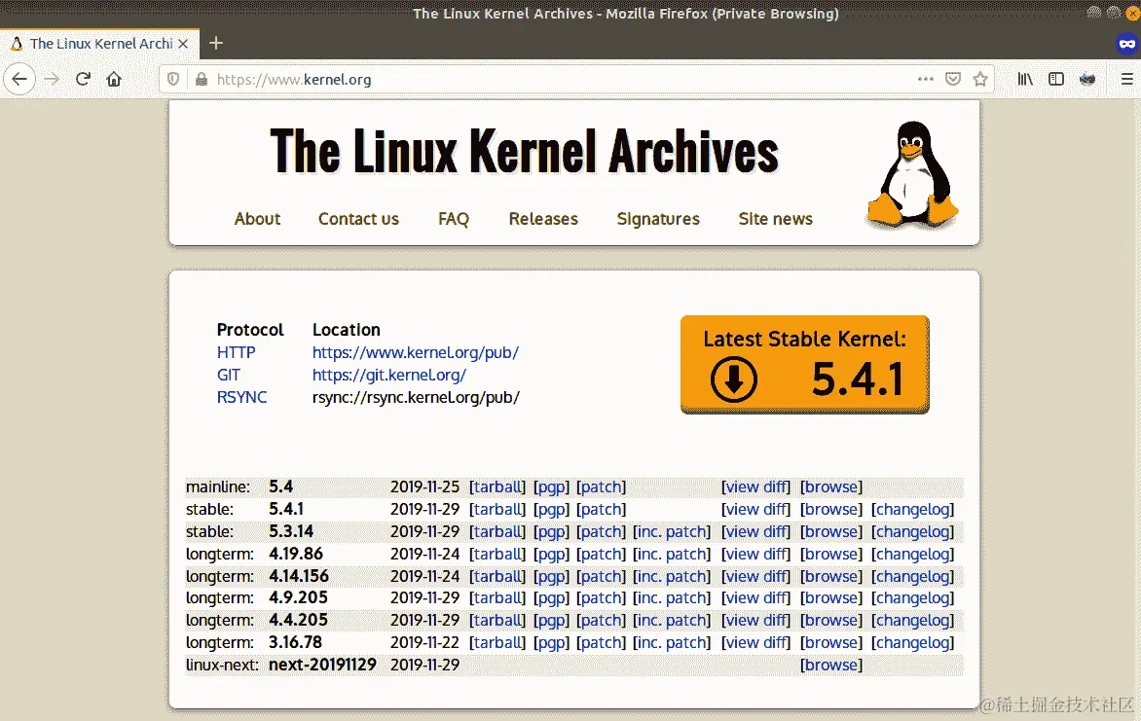Open changelog for longterm 3.16.78

pos(913,643)
